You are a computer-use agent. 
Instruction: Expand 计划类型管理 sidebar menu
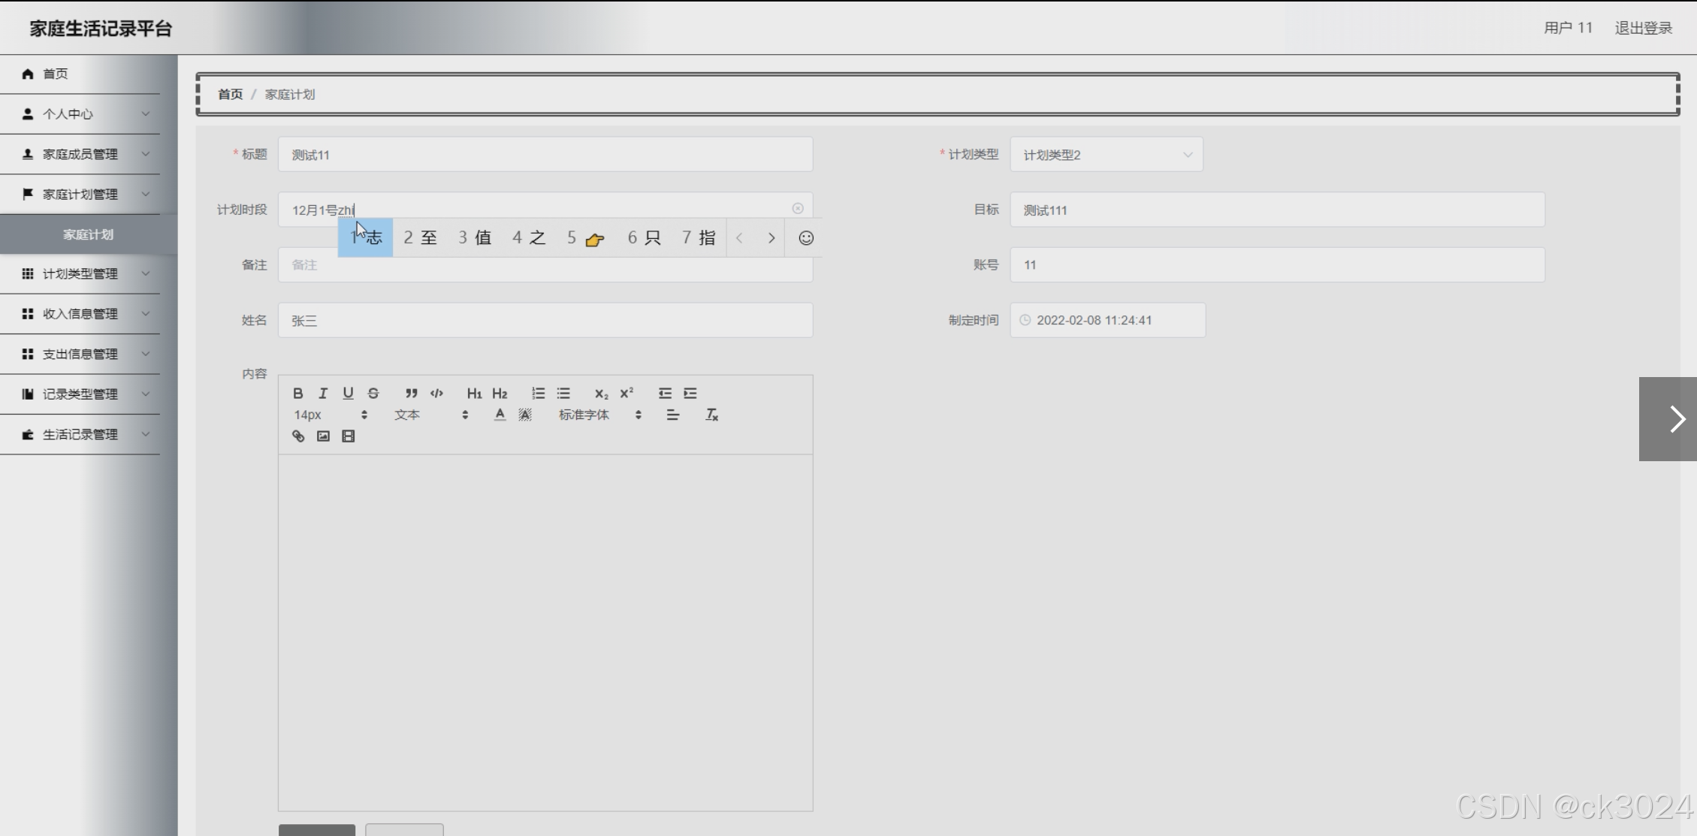click(x=80, y=273)
